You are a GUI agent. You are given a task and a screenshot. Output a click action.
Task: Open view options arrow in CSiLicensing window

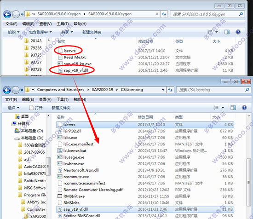(x=223, y=108)
